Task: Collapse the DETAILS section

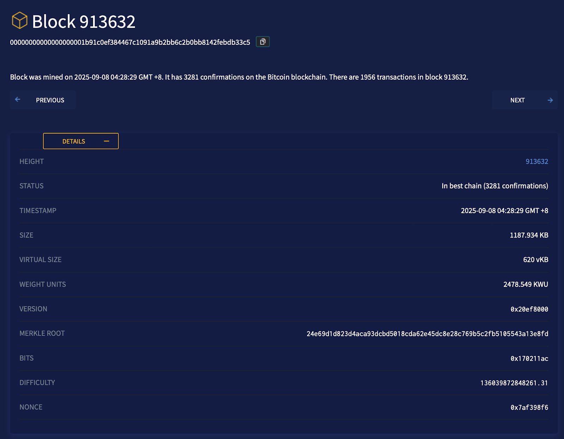Action: (x=81, y=141)
